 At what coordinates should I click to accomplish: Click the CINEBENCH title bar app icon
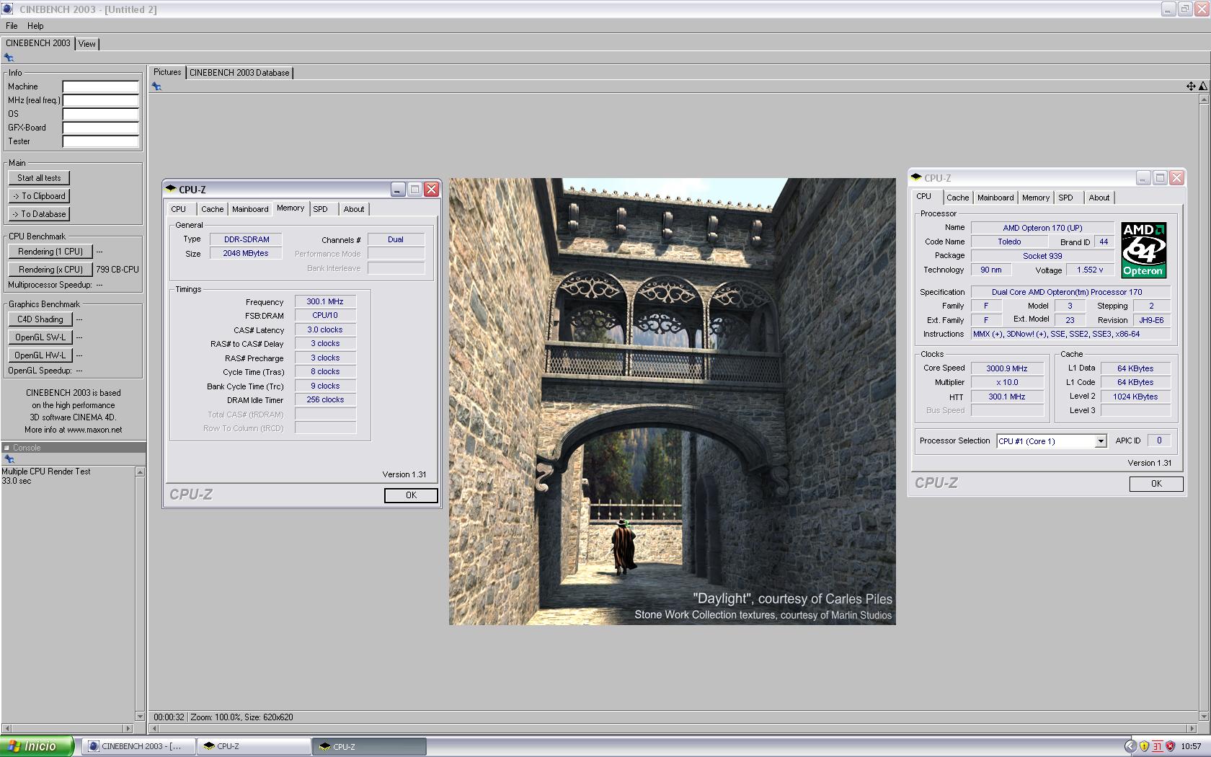tap(7, 9)
